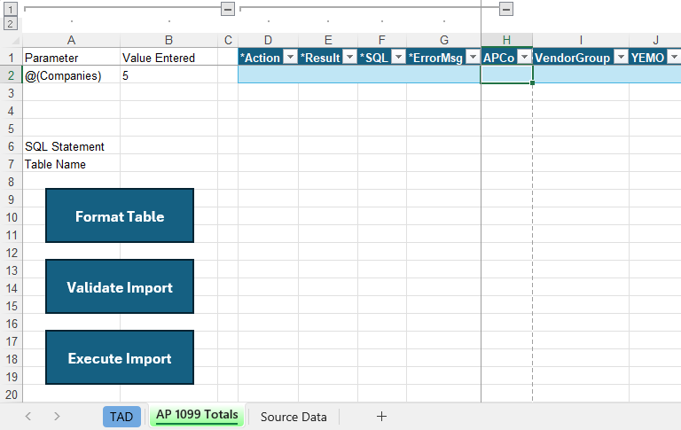Click the select-all corner triangle
681x430 pixels.
14,41
